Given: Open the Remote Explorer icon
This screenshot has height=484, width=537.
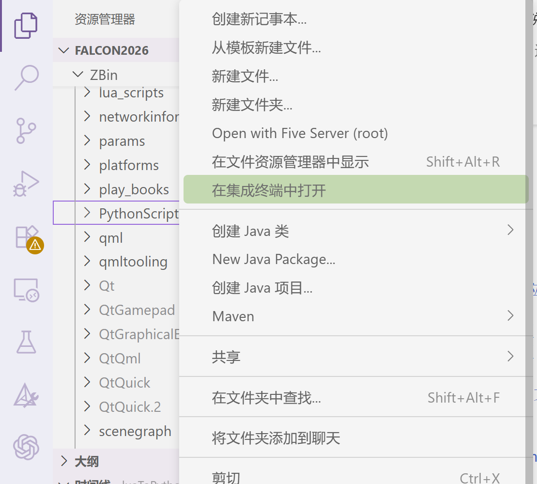Looking at the screenshot, I should [26, 290].
